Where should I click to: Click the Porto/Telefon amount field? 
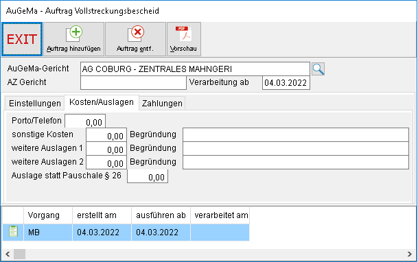point(85,121)
